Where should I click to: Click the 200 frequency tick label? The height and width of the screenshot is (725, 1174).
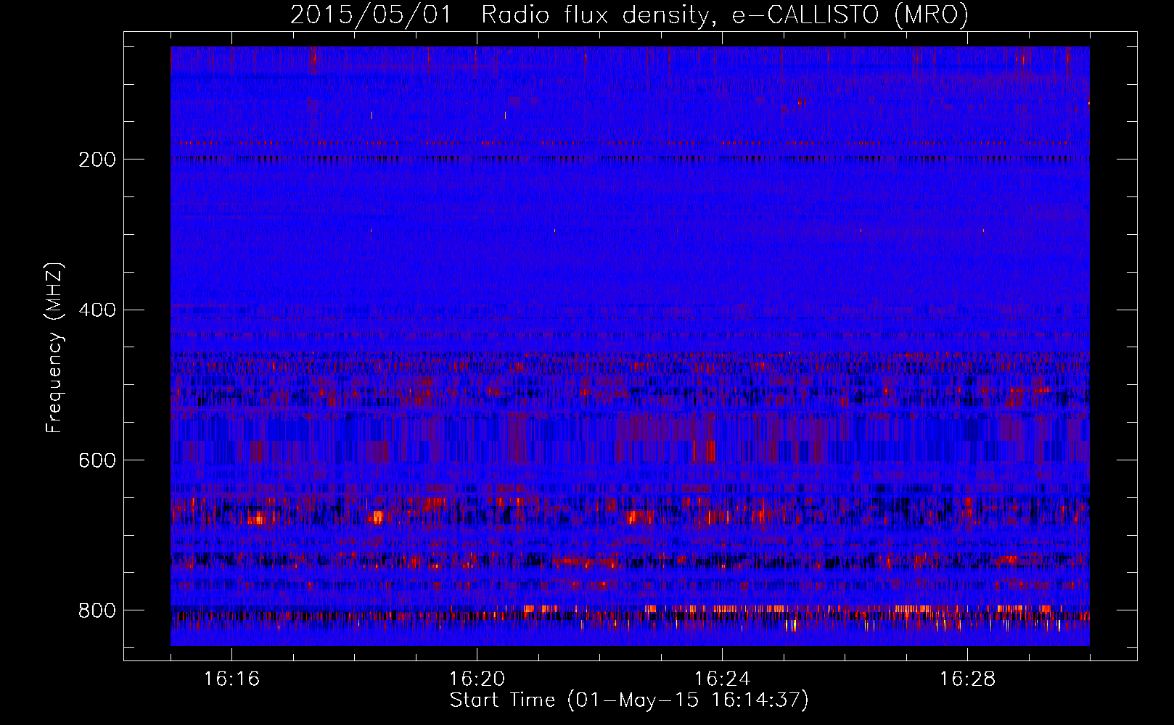[97, 159]
